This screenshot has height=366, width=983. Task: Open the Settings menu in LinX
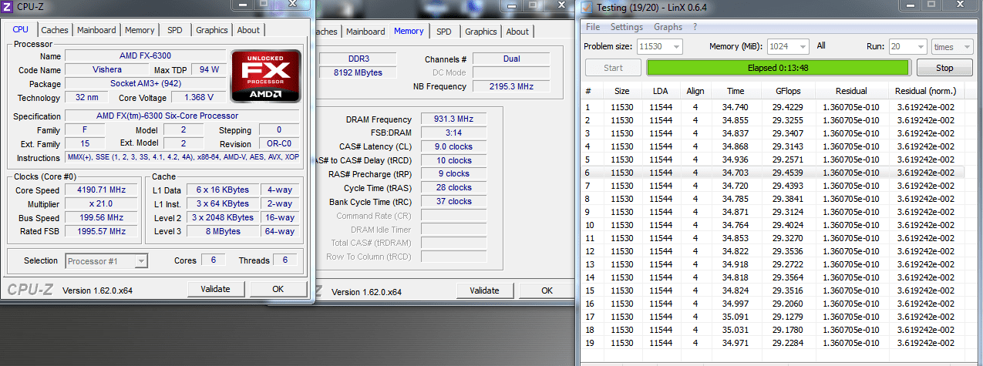pyautogui.click(x=626, y=27)
